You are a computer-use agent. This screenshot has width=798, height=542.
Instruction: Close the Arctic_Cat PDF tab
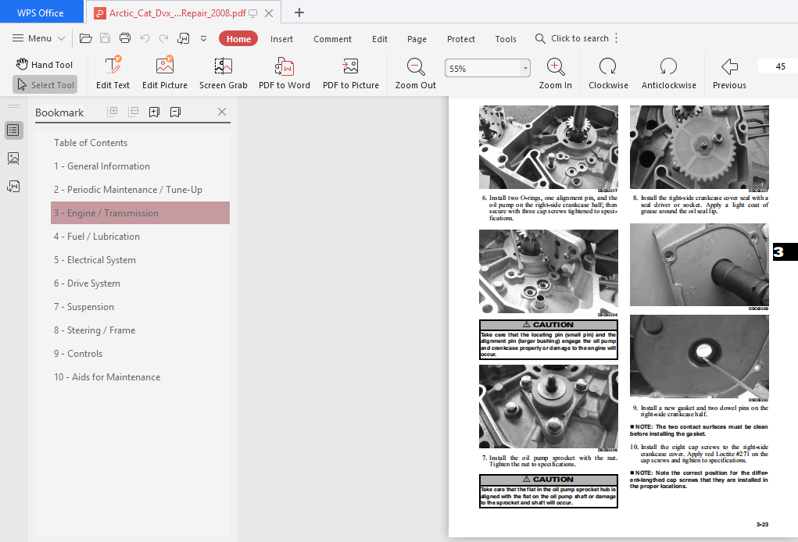[x=269, y=13]
